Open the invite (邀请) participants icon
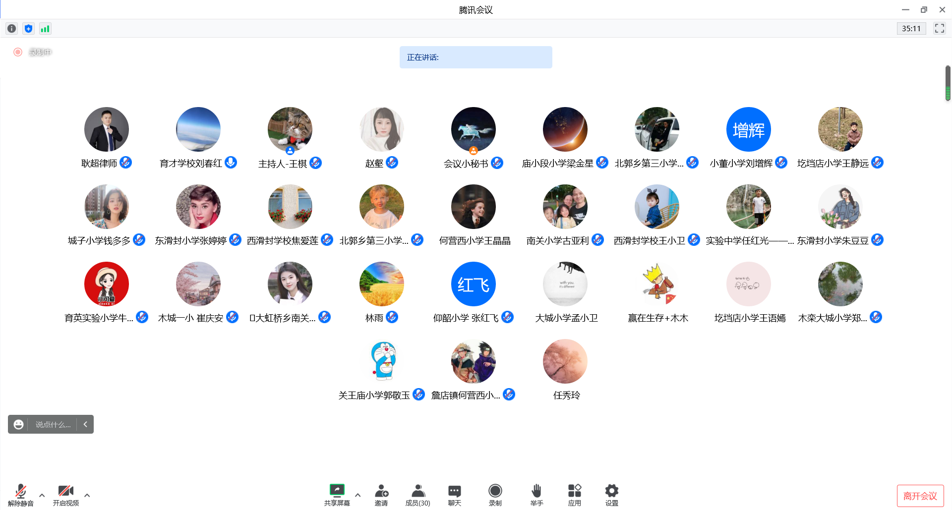Image resolution: width=952 pixels, height=510 pixels. point(381,495)
